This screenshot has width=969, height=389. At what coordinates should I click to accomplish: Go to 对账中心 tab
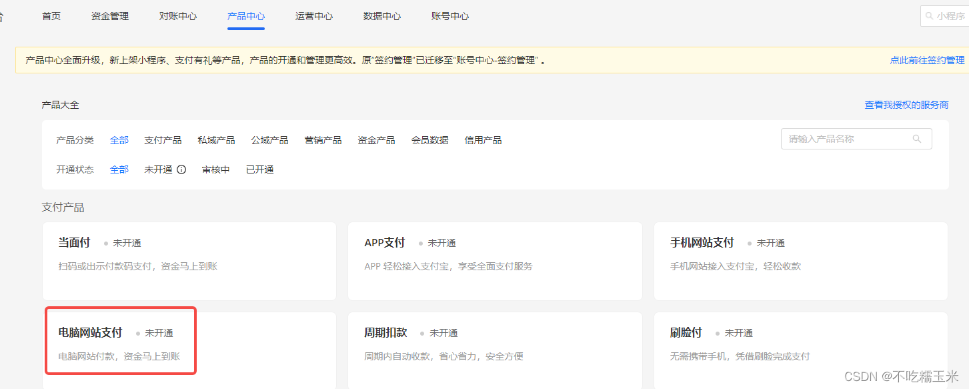point(178,16)
